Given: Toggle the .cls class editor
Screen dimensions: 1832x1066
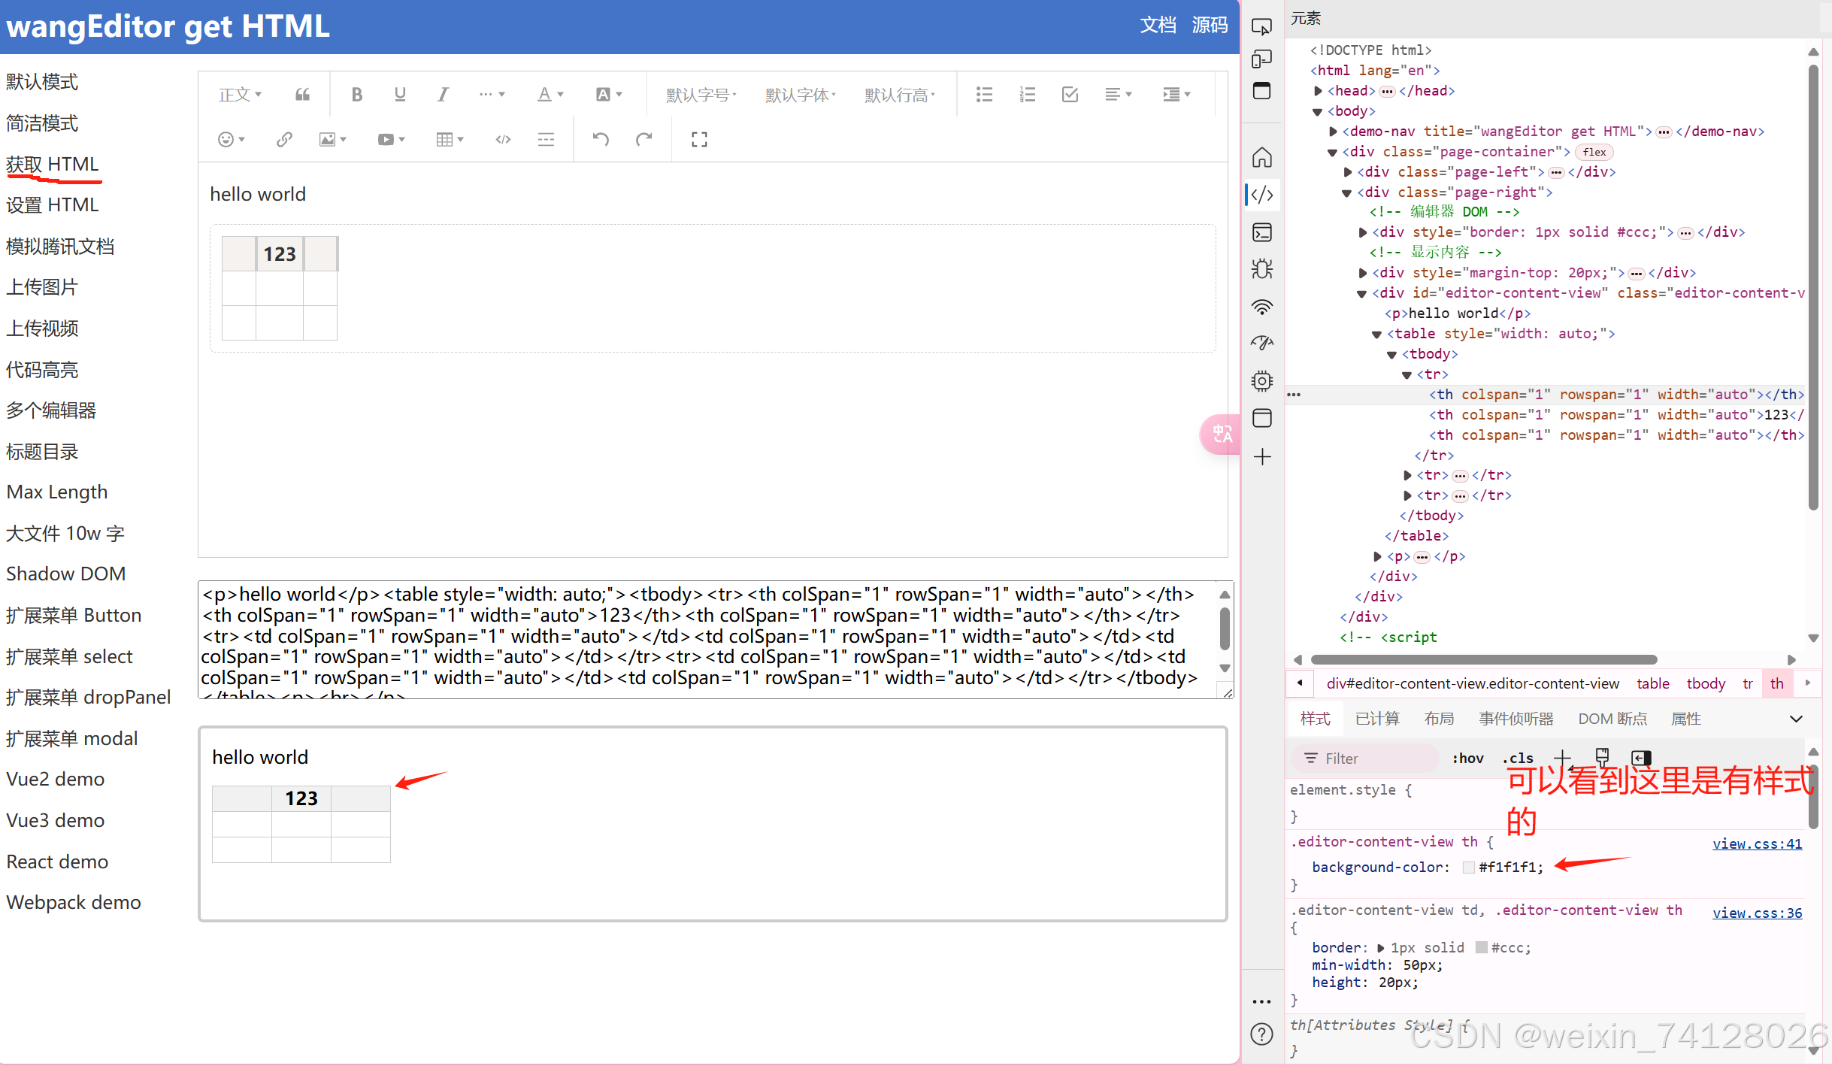Looking at the screenshot, I should click(x=1519, y=758).
